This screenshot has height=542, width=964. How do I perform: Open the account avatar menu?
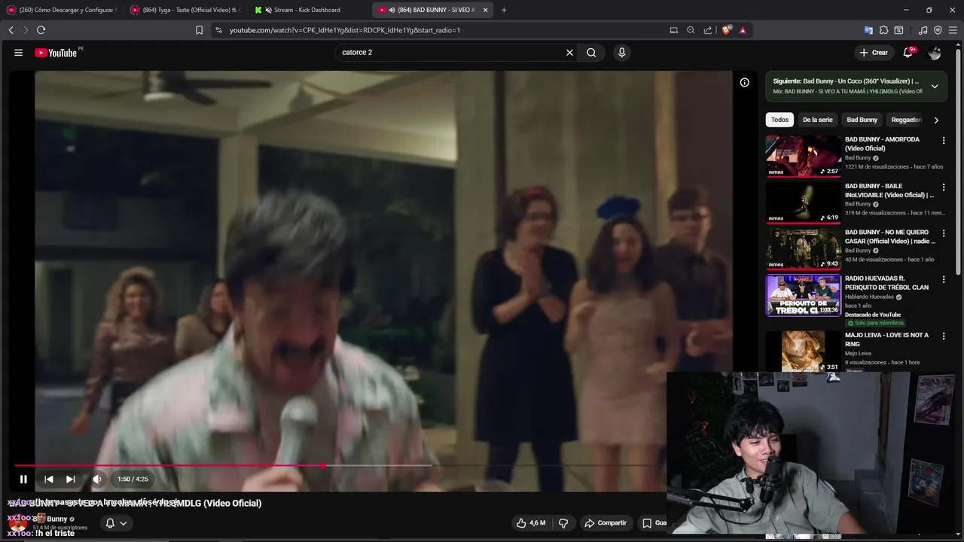tap(935, 53)
